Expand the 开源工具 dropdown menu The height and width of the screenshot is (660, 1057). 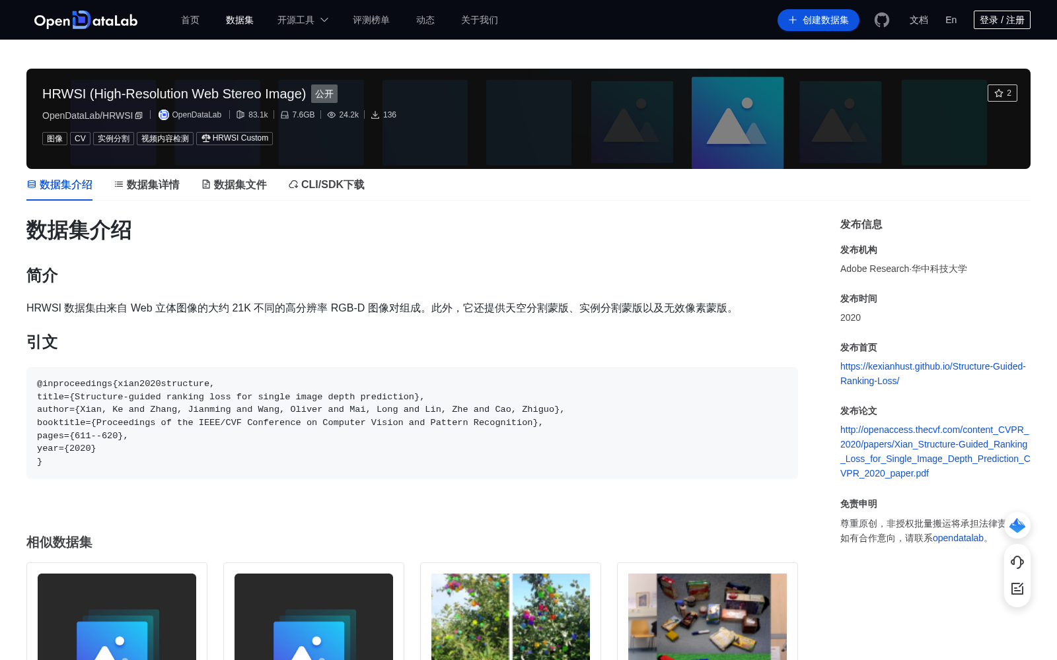point(303,20)
